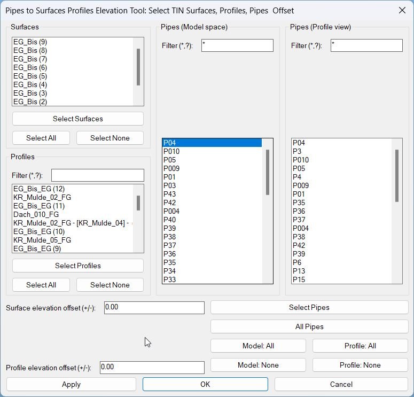Image resolution: width=414 pixels, height=397 pixels.
Task: Select profile EG_Bis_EG (12)
Action: click(x=73, y=189)
